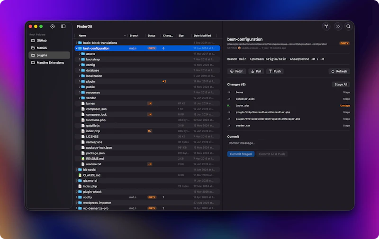Click Commit Staged button
Viewport: 379px width, 239px height.
coord(241,154)
